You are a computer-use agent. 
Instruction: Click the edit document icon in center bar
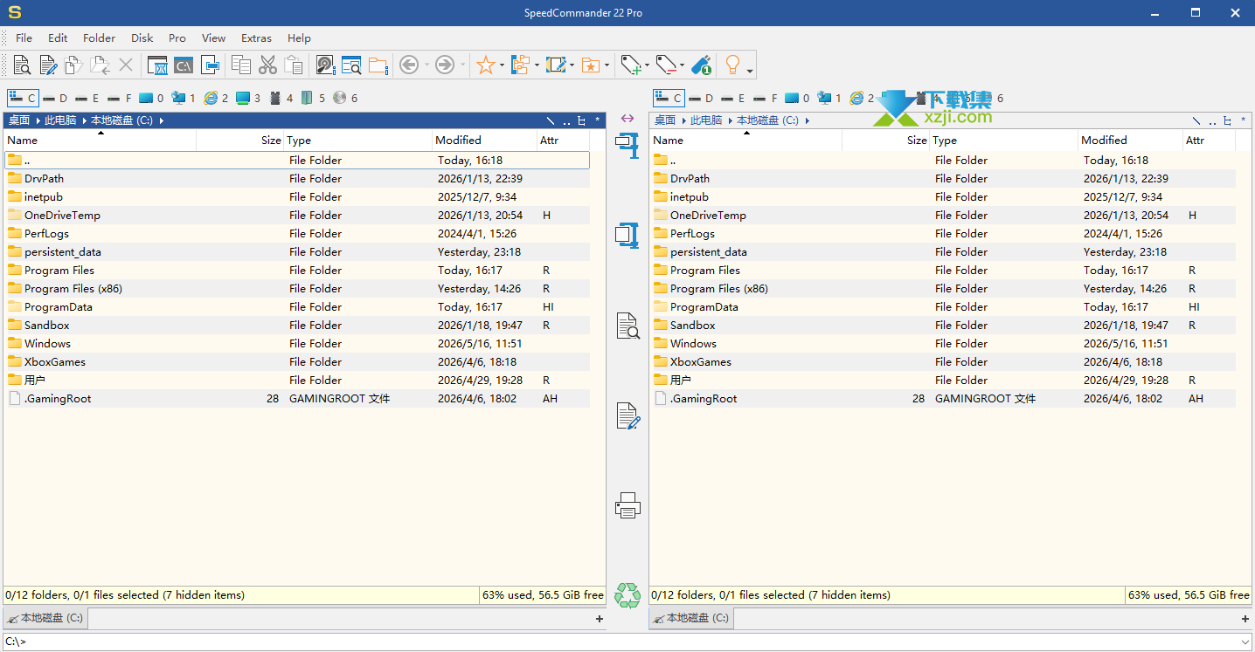[x=627, y=415]
